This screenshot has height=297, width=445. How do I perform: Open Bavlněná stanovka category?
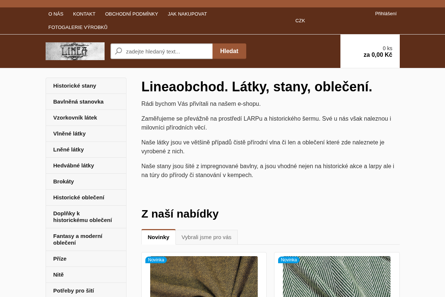pos(86,102)
